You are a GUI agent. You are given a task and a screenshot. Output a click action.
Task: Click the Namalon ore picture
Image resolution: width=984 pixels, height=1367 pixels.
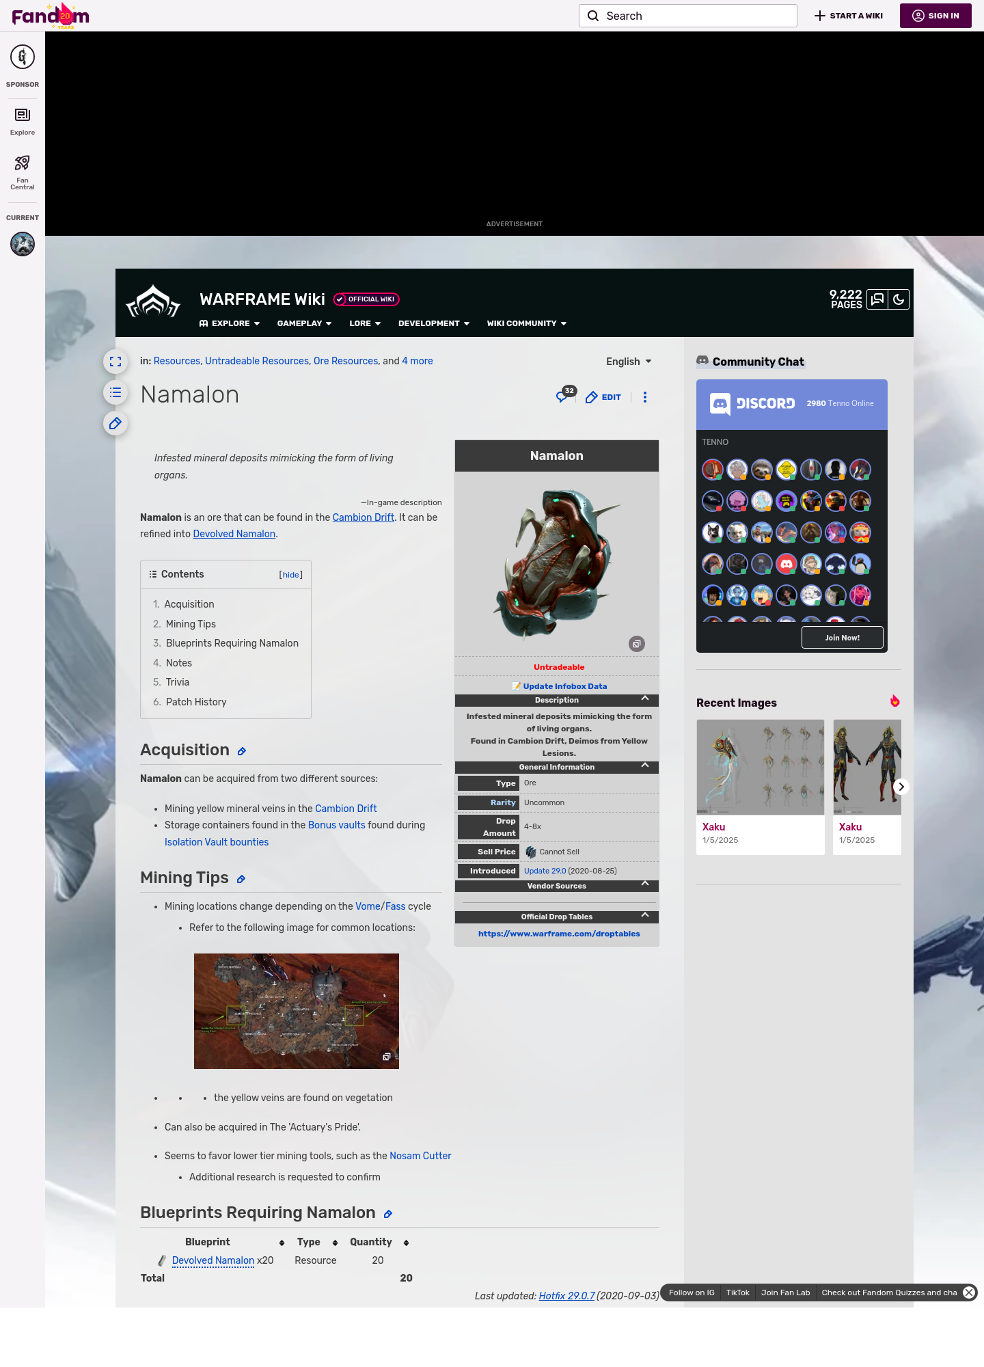tap(557, 564)
